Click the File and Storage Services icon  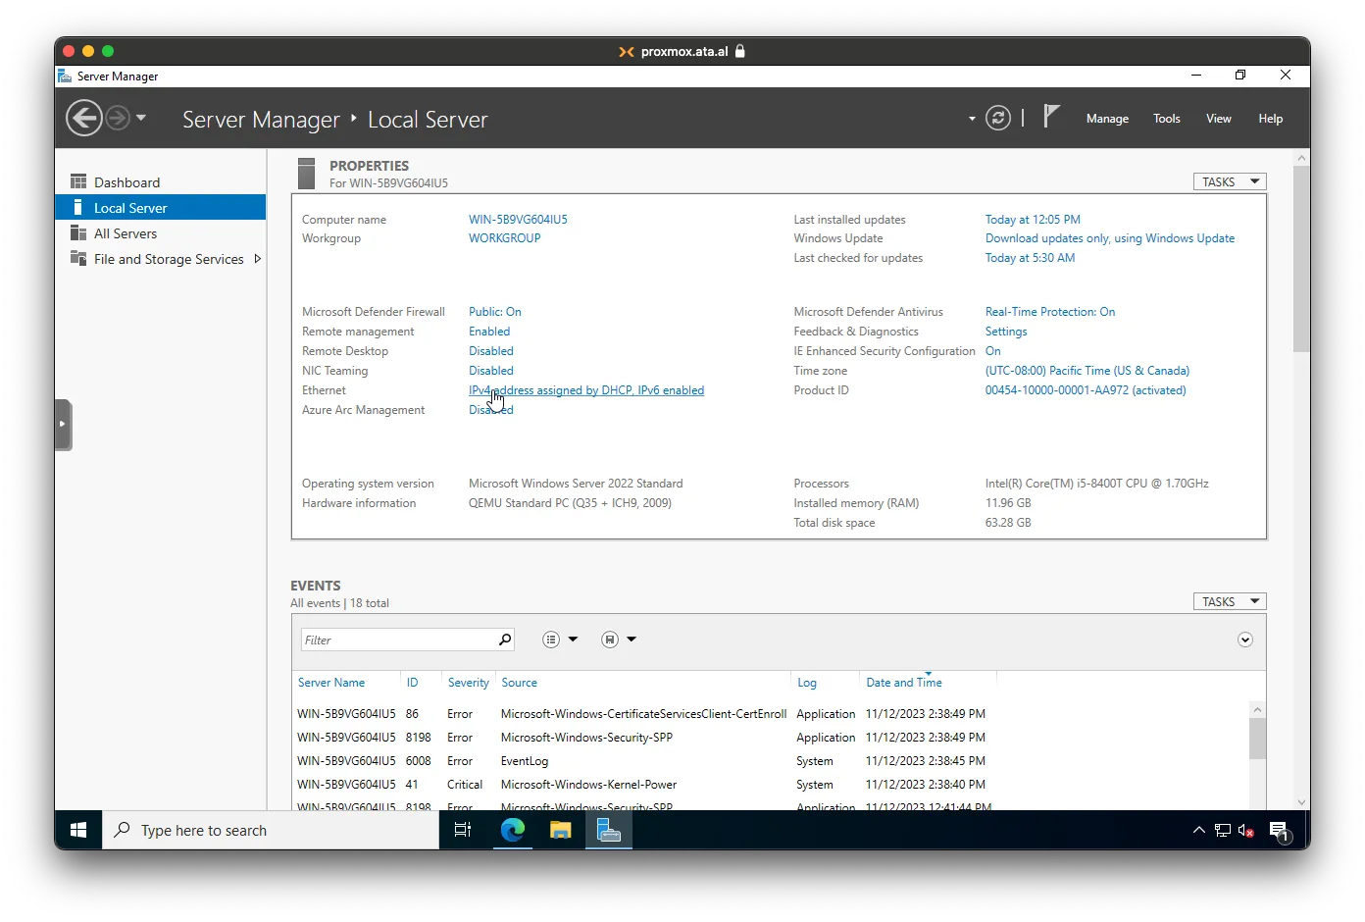point(78,258)
